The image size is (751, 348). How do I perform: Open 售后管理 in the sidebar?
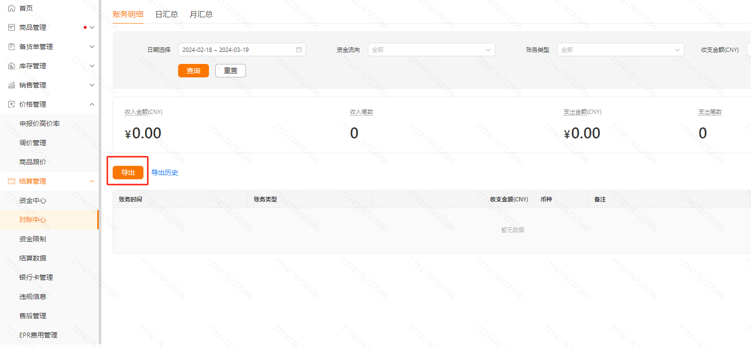coord(33,316)
